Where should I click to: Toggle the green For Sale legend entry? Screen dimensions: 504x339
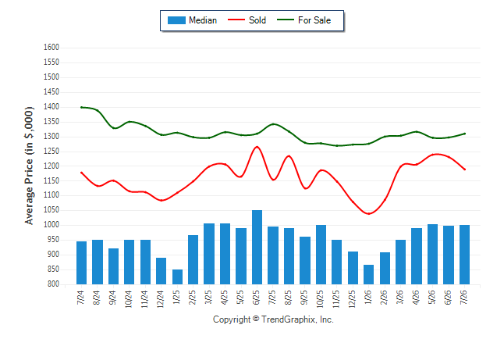[303, 20]
